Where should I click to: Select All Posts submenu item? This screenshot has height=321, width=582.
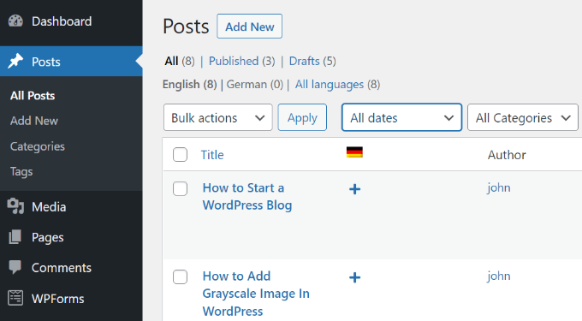(33, 95)
